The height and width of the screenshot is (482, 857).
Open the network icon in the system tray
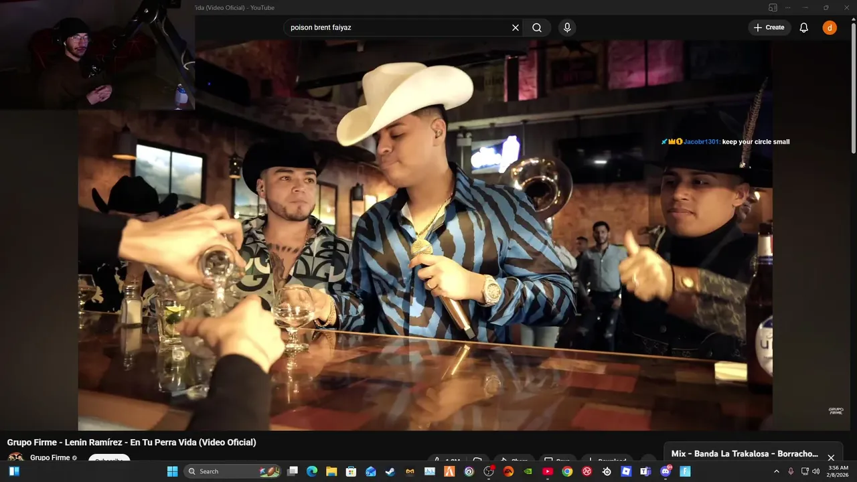coord(805,471)
